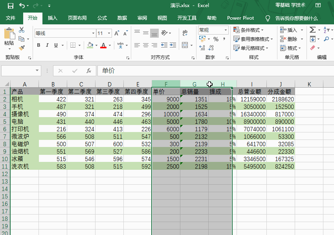This screenshot has width=334, height=235.
Task: Click the comma style icon
Action: [224, 39]
